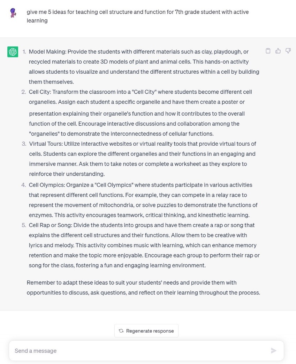The height and width of the screenshot is (364, 296).
Task: Click the circular arrows icon beside Regenerate
Action: click(121, 331)
